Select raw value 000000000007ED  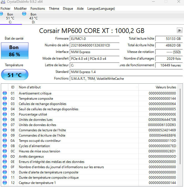[x=162, y=146]
